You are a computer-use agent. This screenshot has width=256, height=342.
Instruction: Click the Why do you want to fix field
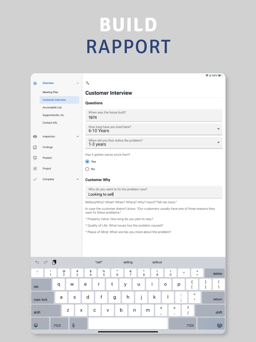pyautogui.click(x=154, y=192)
